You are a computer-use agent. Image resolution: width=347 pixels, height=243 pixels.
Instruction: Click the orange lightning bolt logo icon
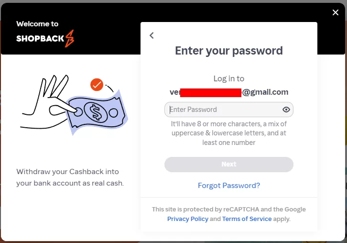coord(70,38)
